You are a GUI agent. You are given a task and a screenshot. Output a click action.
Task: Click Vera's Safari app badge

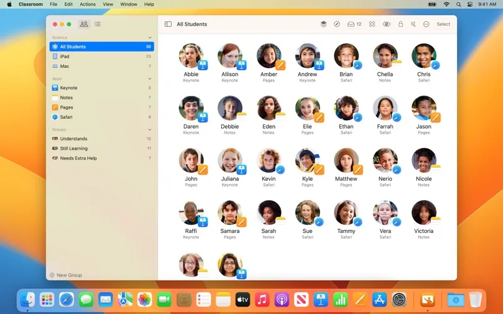397,222
